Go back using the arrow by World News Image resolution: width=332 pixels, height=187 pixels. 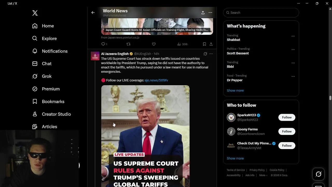(x=93, y=12)
